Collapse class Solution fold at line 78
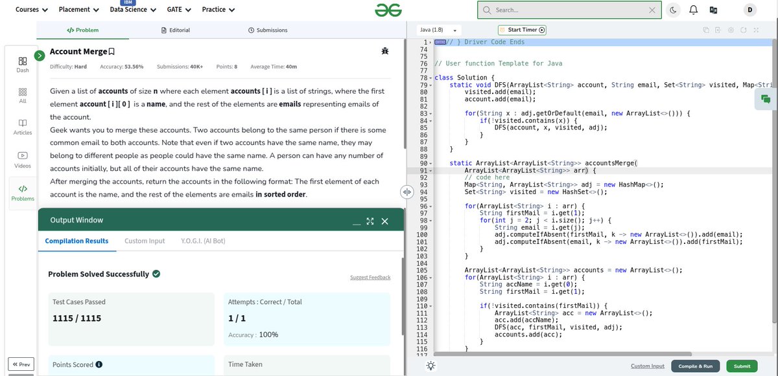 coord(430,78)
